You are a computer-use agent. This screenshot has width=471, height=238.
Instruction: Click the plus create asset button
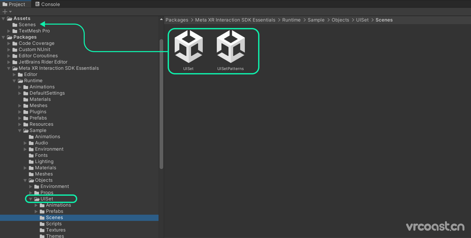[x=5, y=12]
